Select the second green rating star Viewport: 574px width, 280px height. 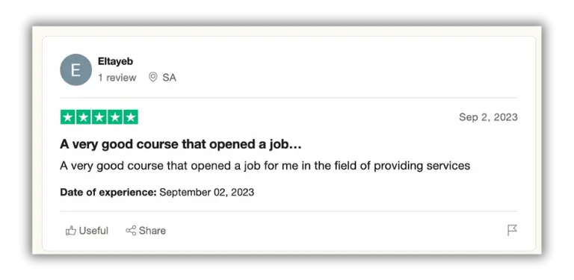(x=84, y=117)
